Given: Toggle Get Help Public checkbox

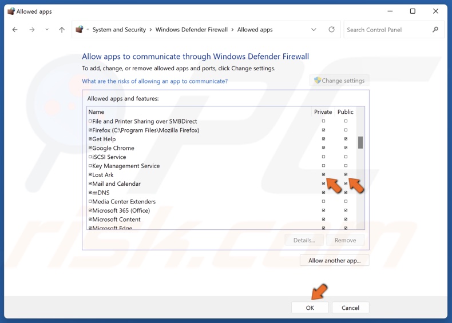Looking at the screenshot, I should pyautogui.click(x=346, y=139).
